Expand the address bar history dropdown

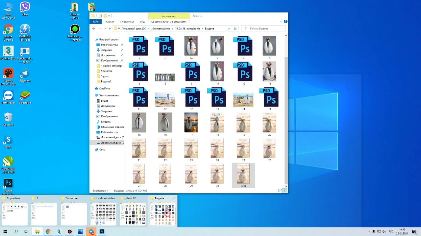pyautogui.click(x=229, y=29)
